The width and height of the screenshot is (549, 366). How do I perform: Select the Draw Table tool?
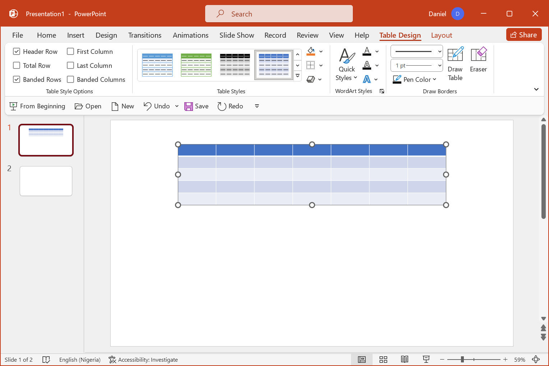(x=455, y=64)
